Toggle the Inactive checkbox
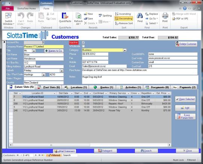Screen dimensions: 203x164 click(x=83, y=42)
